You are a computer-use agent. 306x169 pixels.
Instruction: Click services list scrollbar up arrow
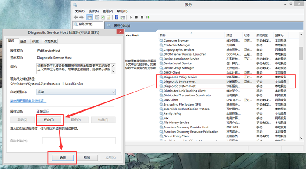pyautogui.click(x=301, y=35)
